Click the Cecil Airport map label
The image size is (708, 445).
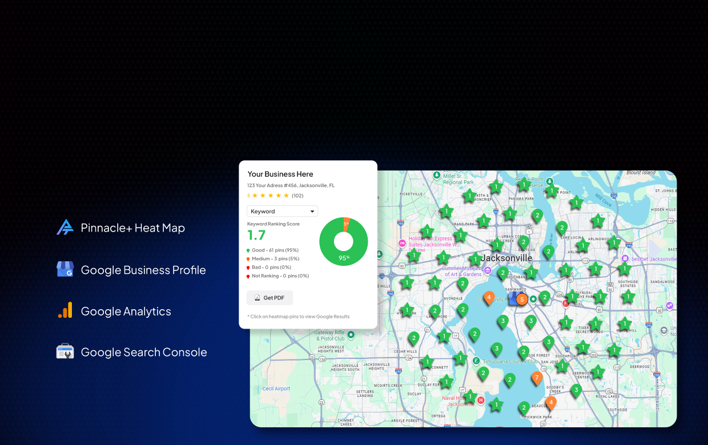click(x=276, y=389)
